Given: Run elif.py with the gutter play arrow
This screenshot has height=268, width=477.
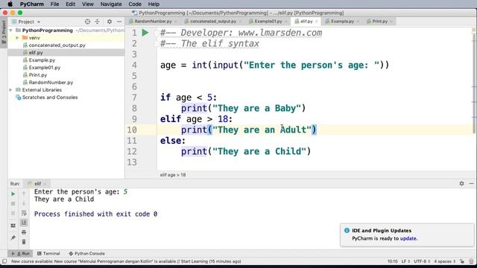Looking at the screenshot, I should (x=145, y=33).
